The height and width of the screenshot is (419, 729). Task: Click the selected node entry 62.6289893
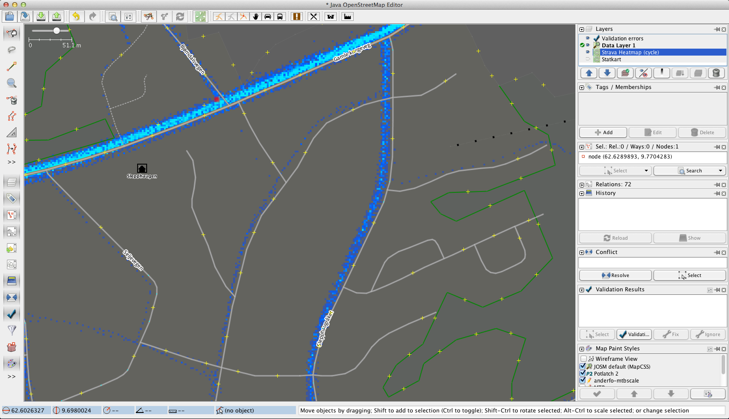(653, 157)
